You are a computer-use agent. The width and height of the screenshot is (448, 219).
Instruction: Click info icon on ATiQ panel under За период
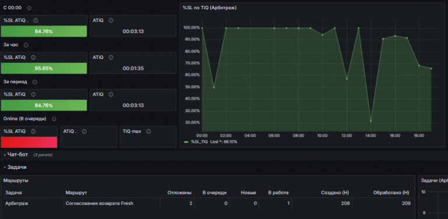click(111, 94)
